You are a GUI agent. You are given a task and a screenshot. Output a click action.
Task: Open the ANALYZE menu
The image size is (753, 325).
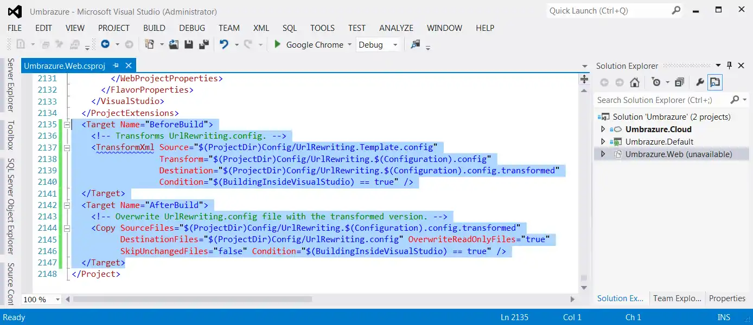396,28
